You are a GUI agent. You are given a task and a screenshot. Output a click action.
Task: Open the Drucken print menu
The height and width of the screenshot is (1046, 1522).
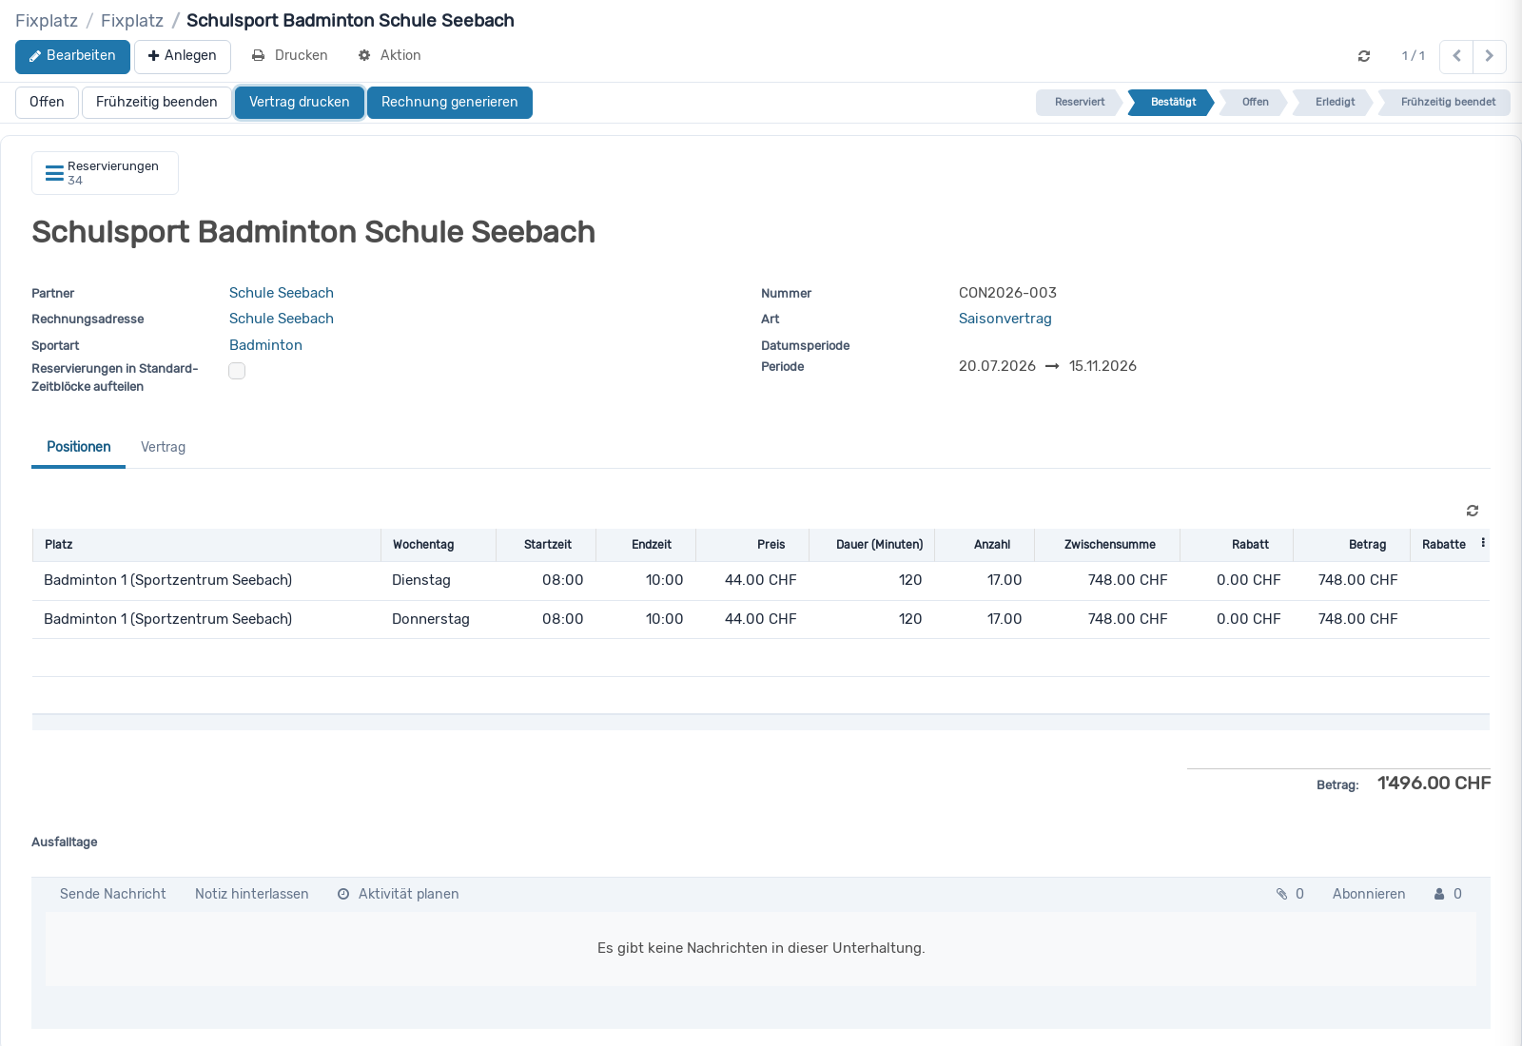289,56
